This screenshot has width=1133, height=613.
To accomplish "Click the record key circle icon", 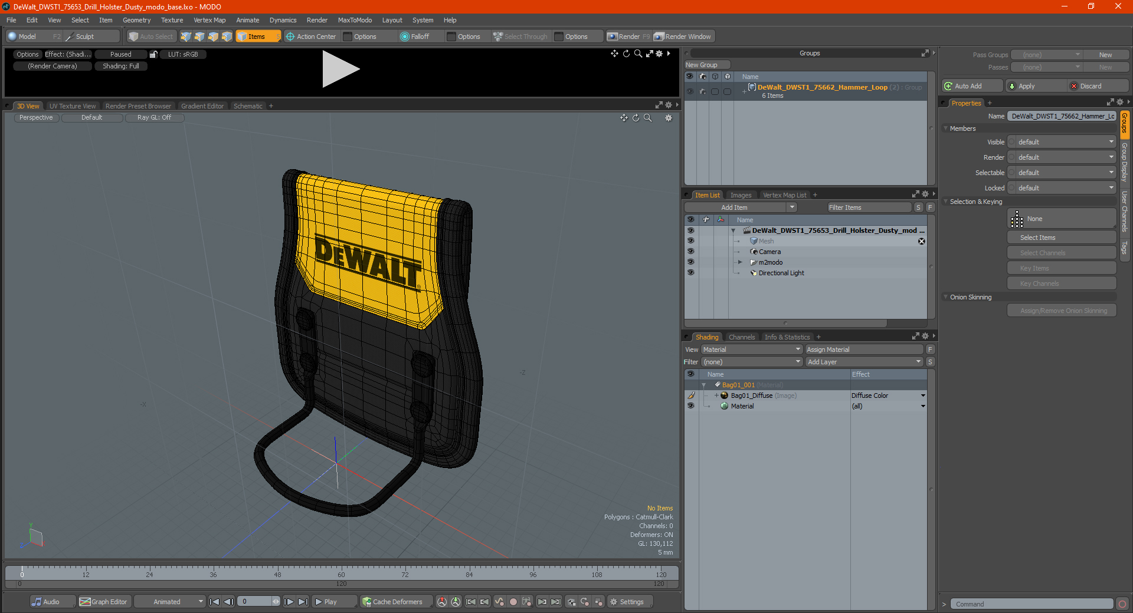I will [x=513, y=602].
